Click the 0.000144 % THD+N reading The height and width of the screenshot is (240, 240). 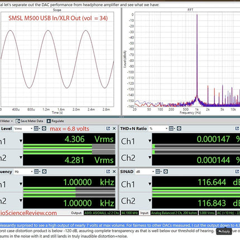tap(218, 160)
